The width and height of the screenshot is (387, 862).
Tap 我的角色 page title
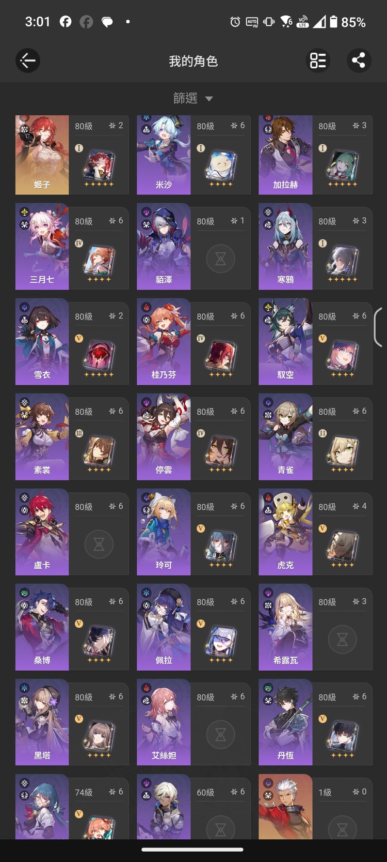pos(193,61)
